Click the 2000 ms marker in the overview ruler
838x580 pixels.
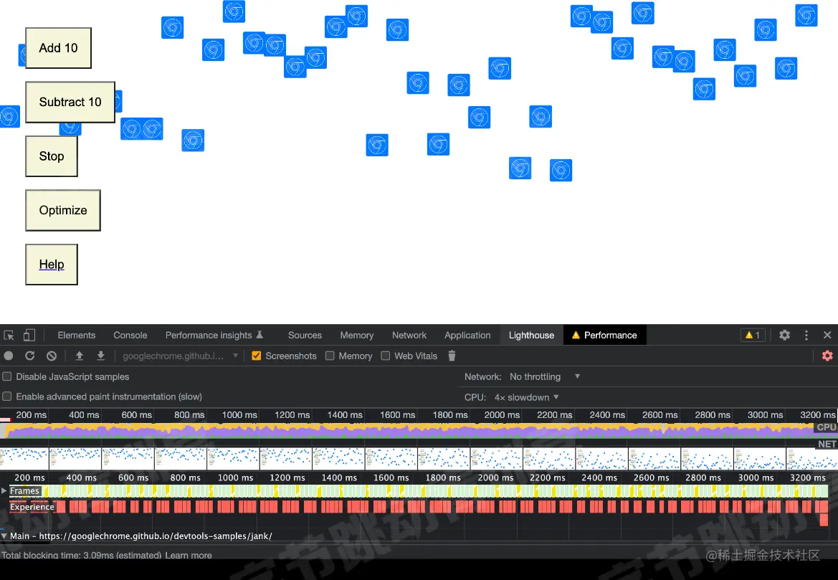502,415
